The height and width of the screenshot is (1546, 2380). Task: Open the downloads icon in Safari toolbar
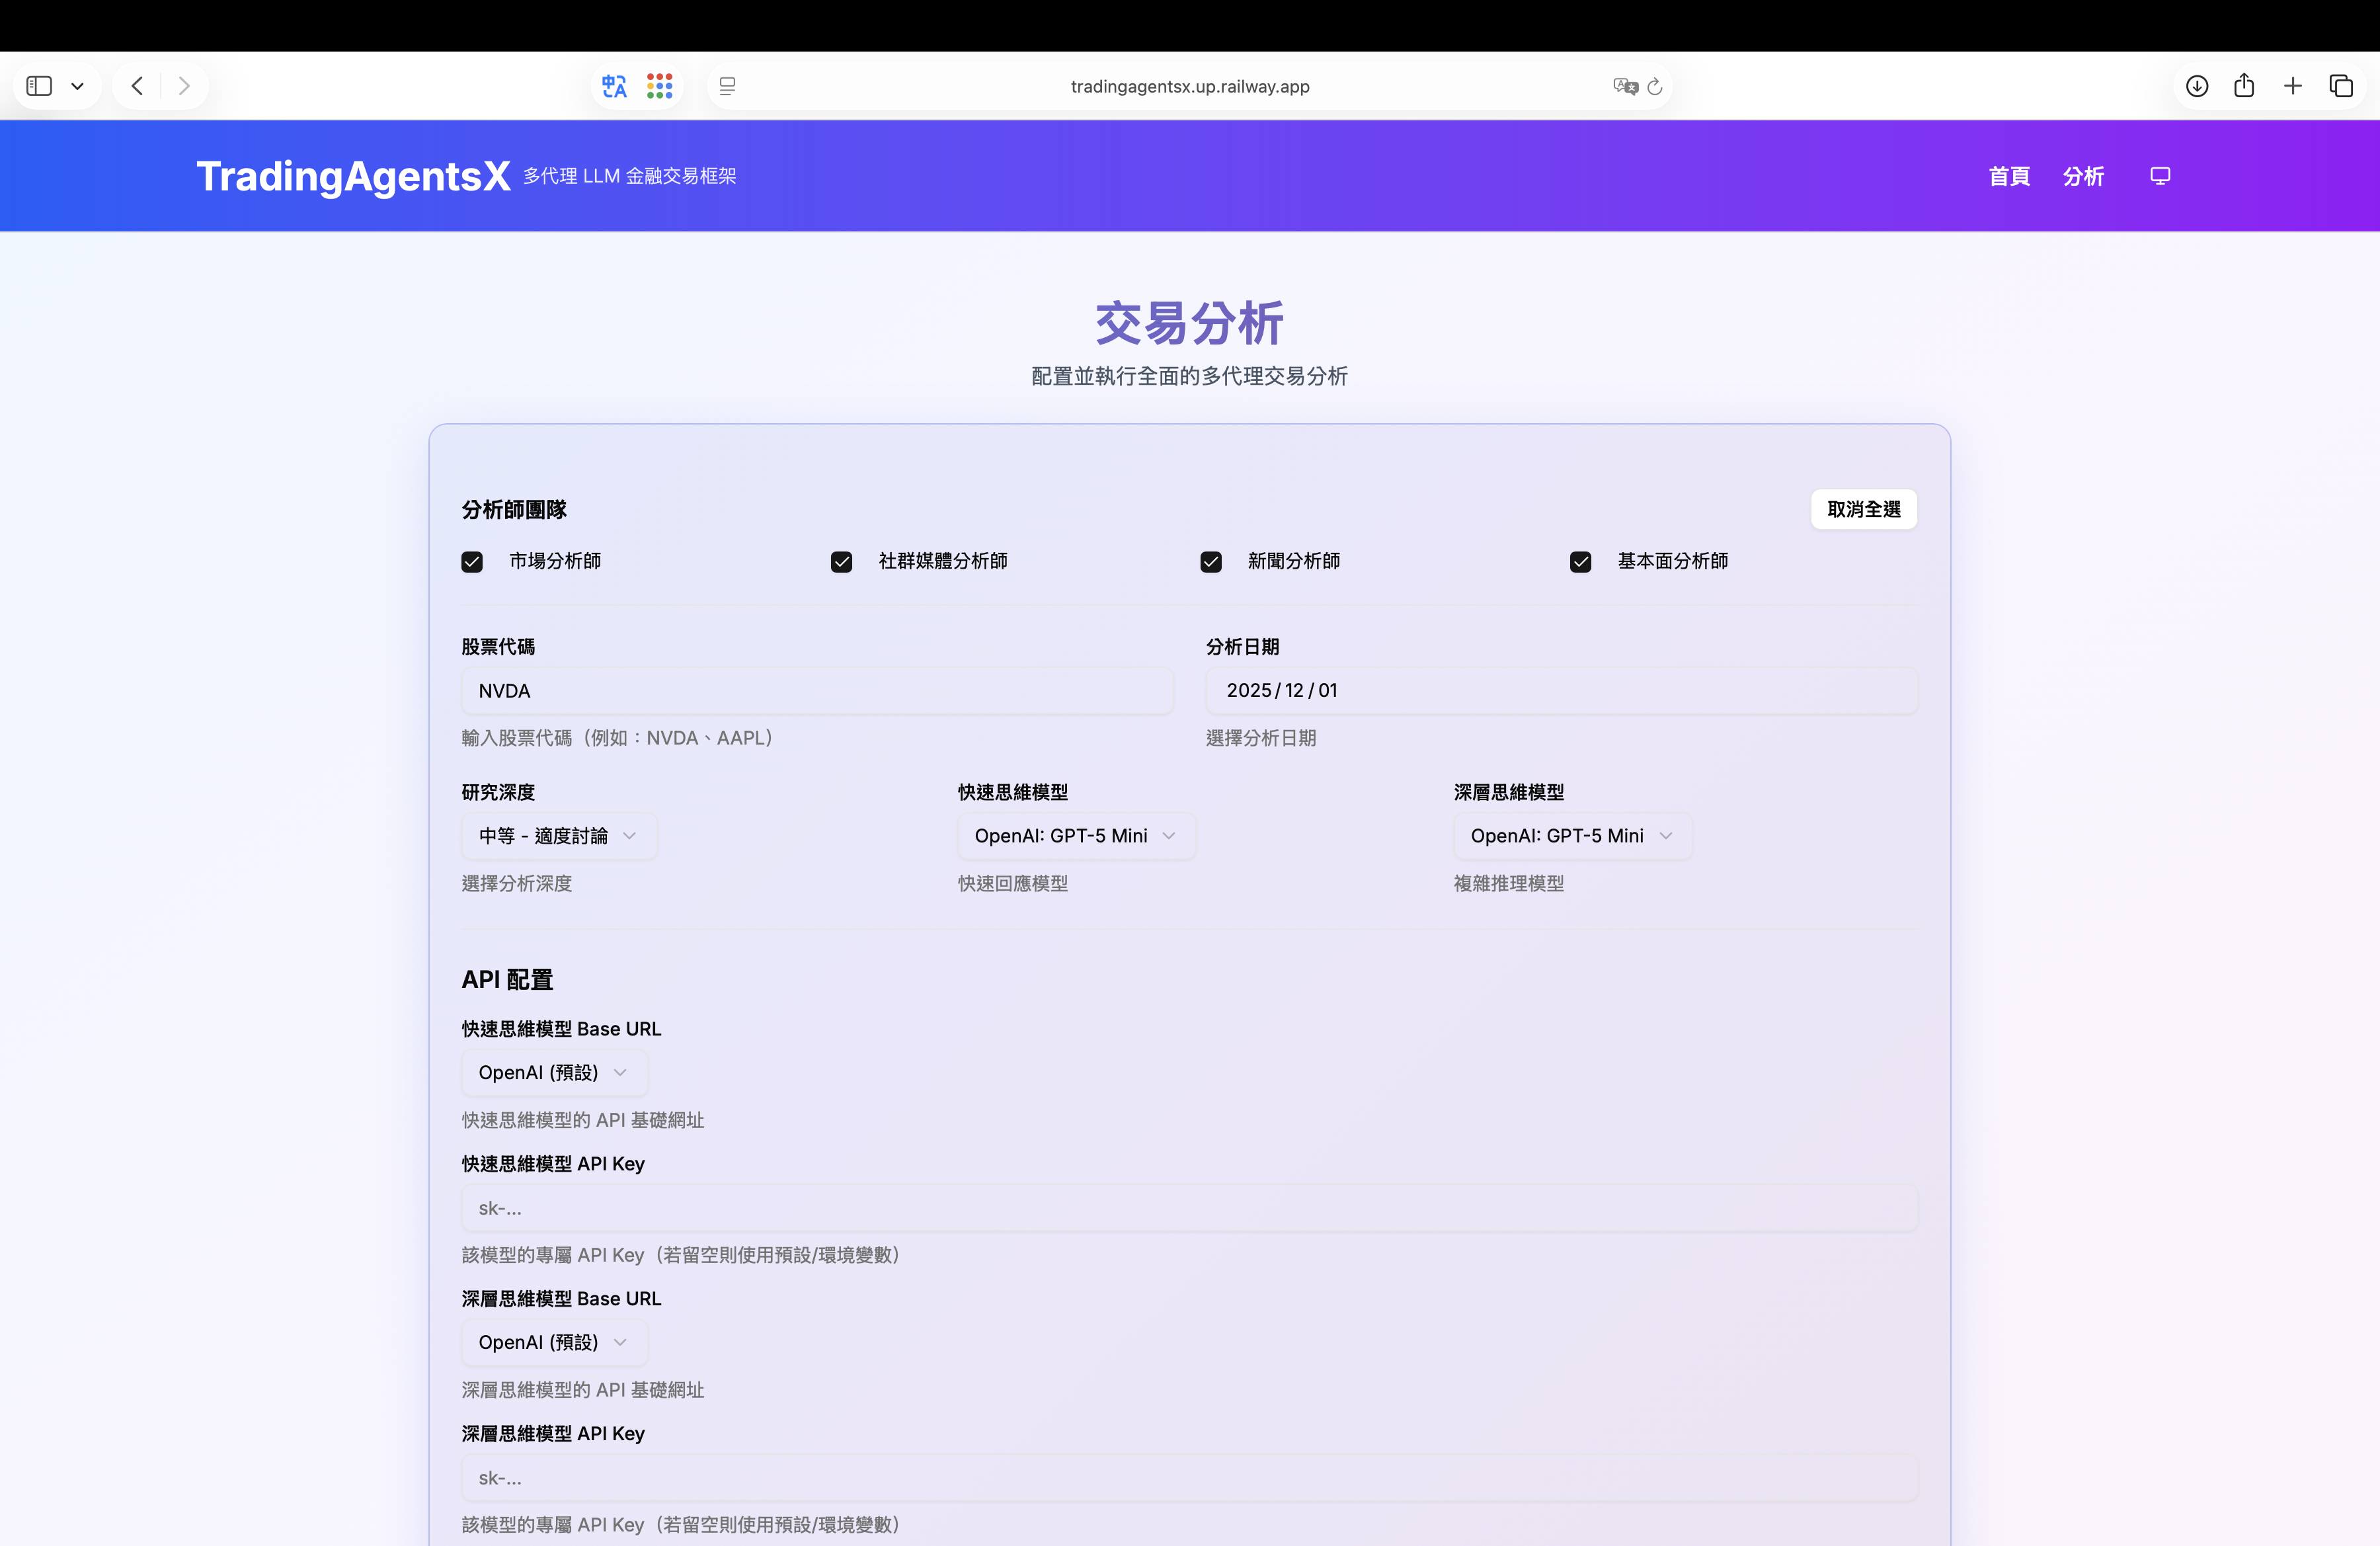pos(2196,86)
